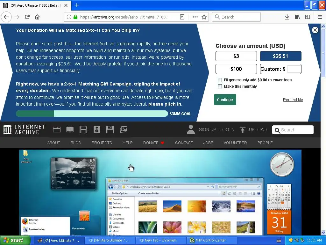Open the Images icon
This screenshot has width=326, height=245.
tap(124, 130)
